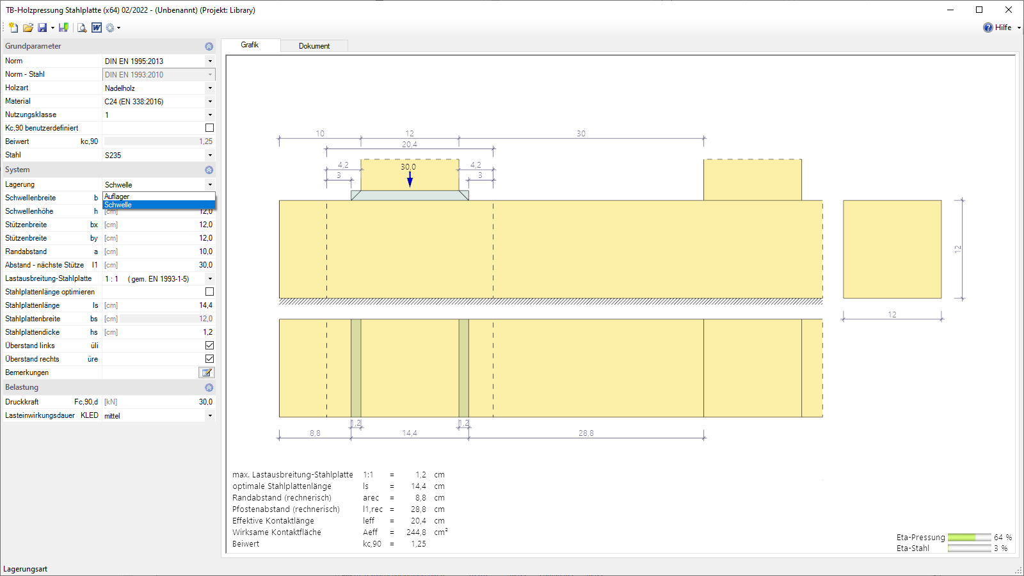Switch to the Dokument tab
The image size is (1024, 576).
(314, 46)
